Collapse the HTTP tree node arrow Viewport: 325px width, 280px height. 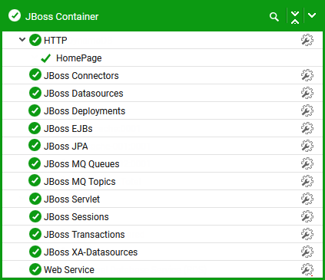[22, 40]
